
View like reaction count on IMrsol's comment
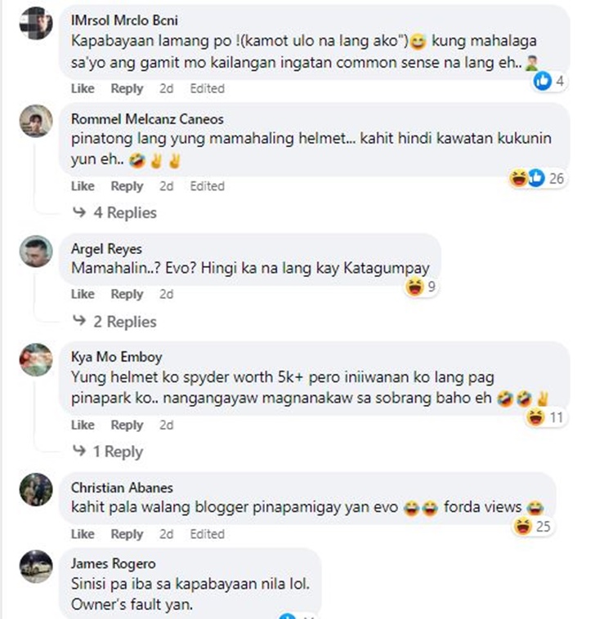click(x=549, y=82)
